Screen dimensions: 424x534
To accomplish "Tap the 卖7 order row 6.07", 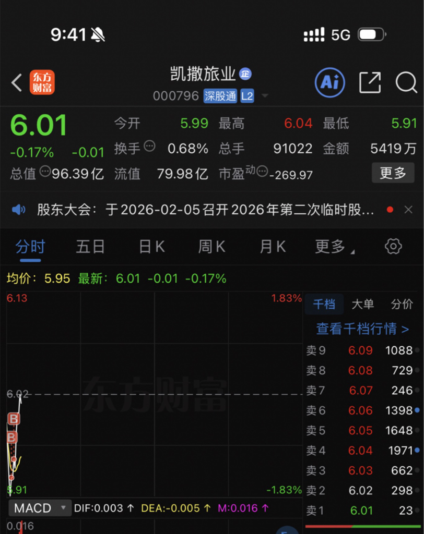I will (362, 391).
